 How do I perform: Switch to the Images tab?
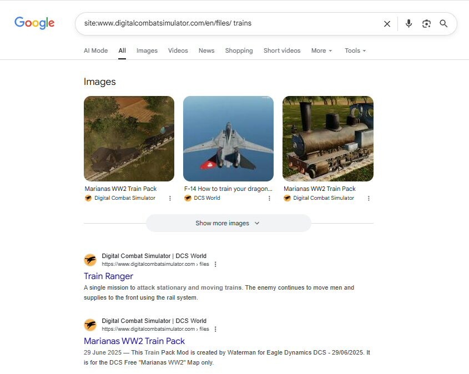(x=147, y=50)
